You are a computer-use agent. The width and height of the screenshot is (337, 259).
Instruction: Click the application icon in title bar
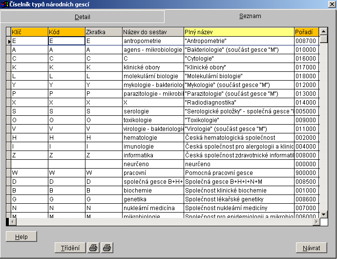tap(5, 4)
